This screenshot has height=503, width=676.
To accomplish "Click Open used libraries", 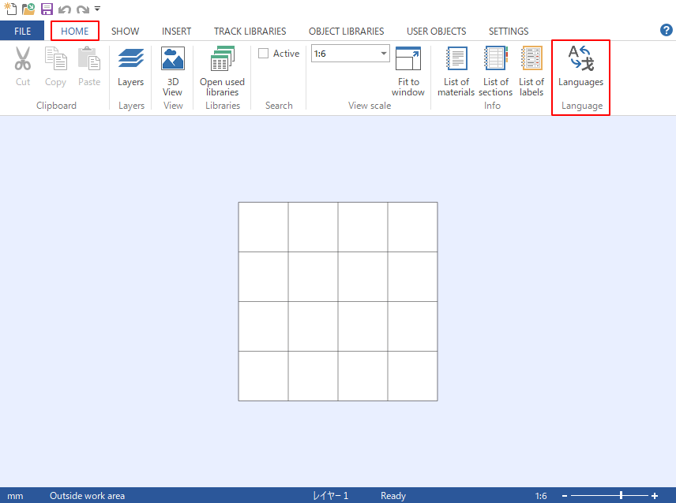I will pyautogui.click(x=222, y=72).
